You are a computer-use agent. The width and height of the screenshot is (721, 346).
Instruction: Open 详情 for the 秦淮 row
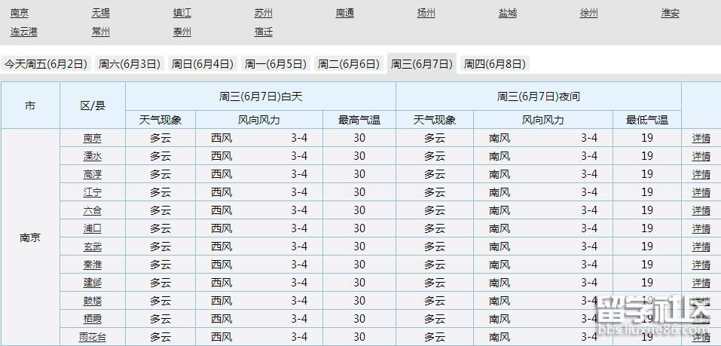point(701,265)
